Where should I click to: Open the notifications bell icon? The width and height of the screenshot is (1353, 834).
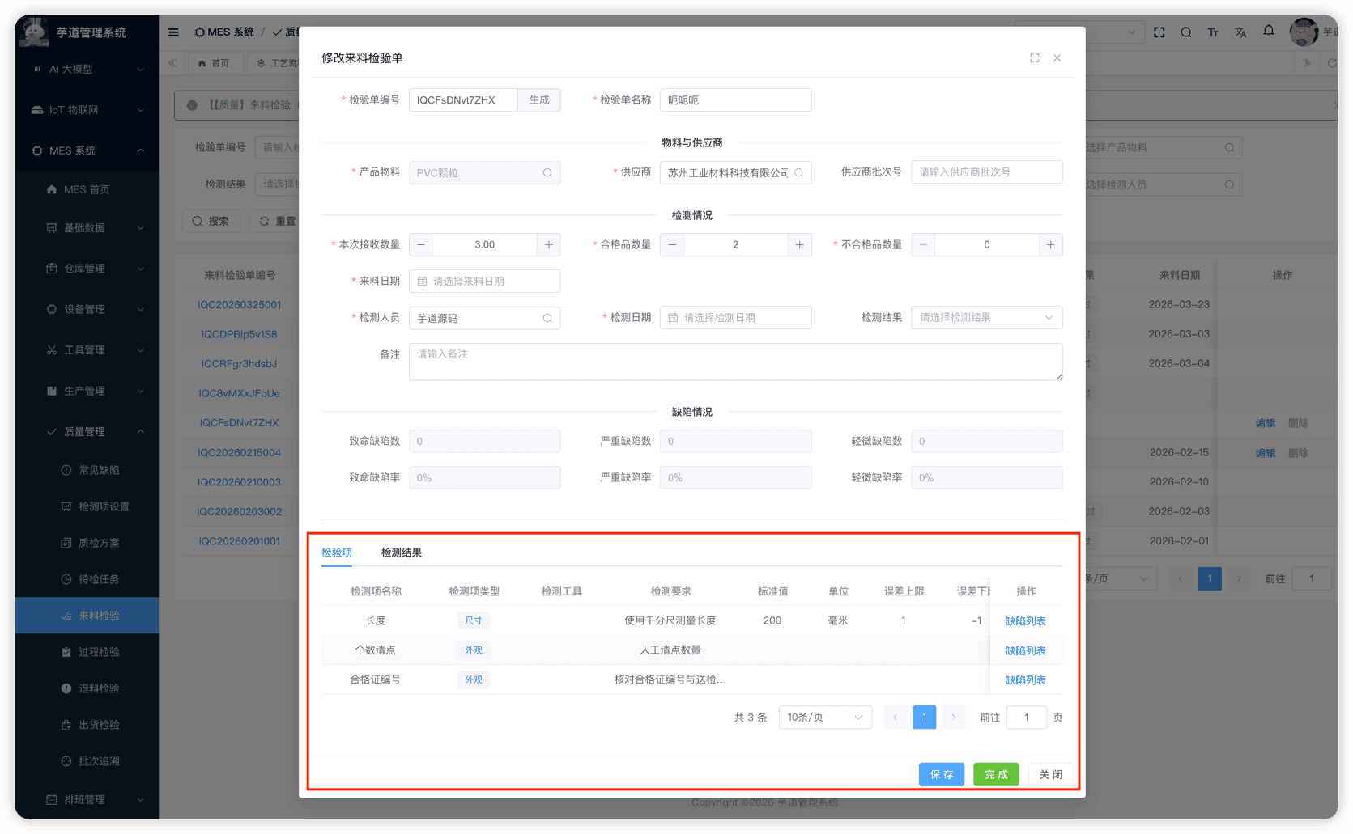pyautogui.click(x=1268, y=32)
